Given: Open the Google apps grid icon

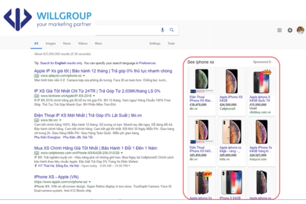Looking at the screenshot, I should (x=279, y=30).
